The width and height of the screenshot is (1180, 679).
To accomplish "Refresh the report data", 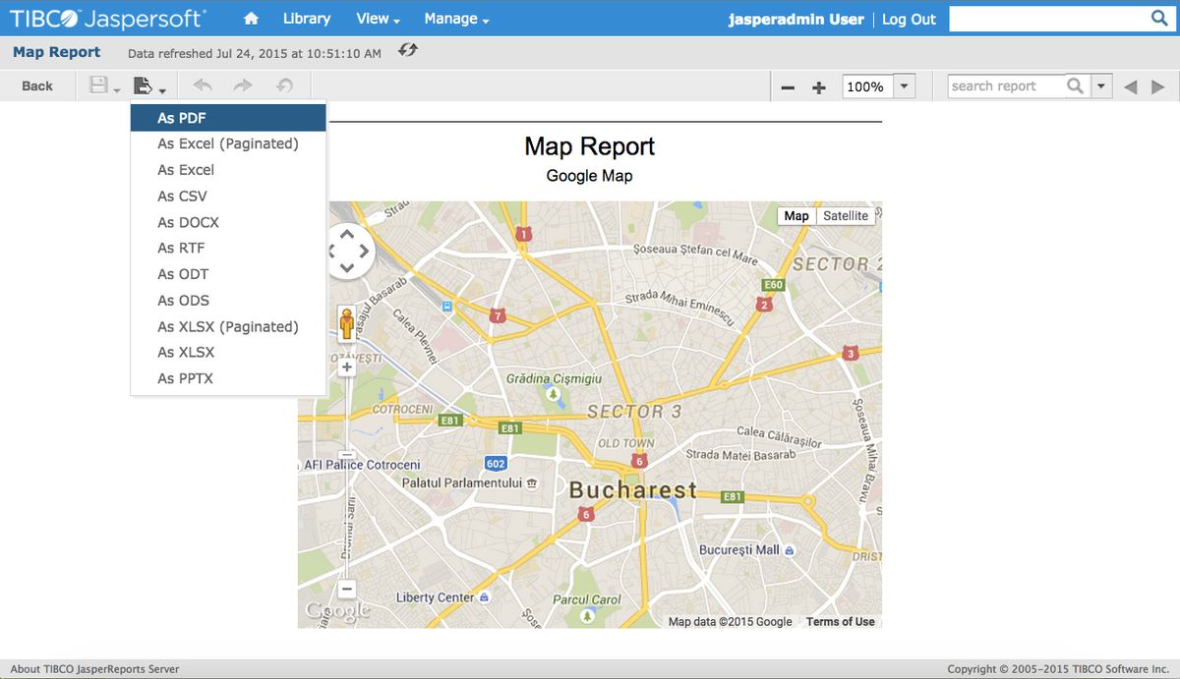I will click(407, 52).
